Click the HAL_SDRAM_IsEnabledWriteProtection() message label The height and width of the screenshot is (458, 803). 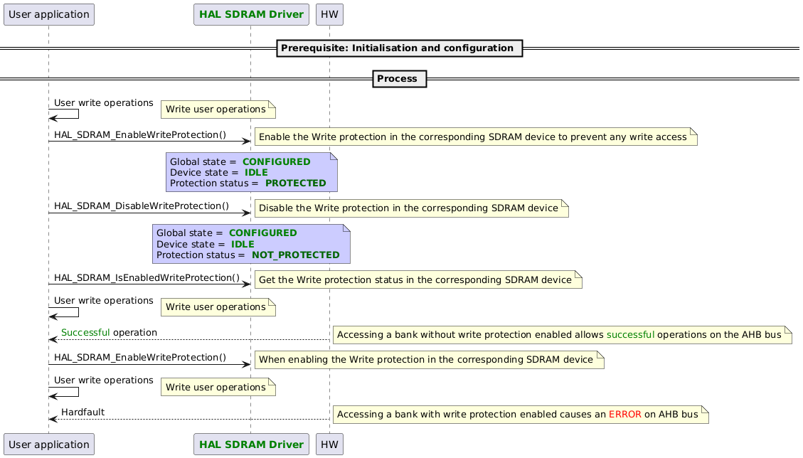147,277
